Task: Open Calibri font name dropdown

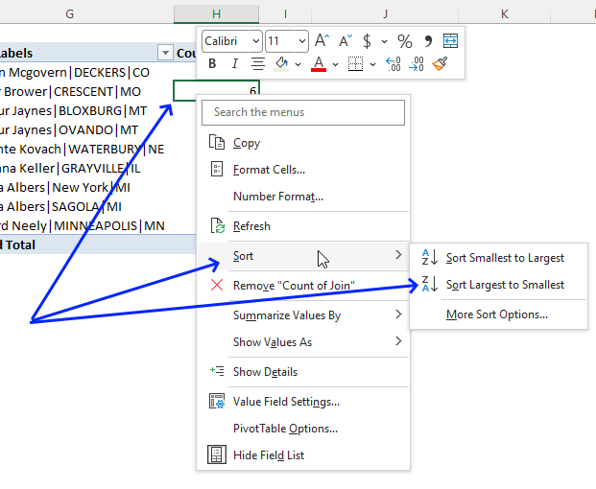Action: tap(255, 41)
